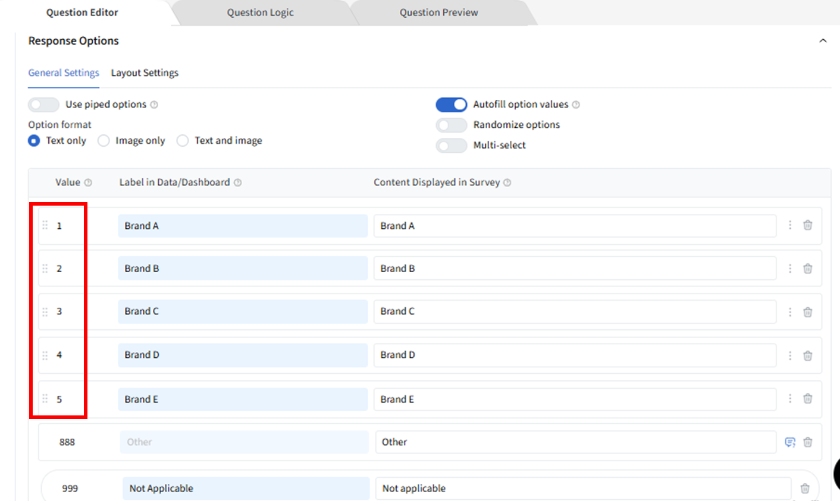This screenshot has width=840, height=501.
Task: Click the Brand E label field
Action: point(242,399)
